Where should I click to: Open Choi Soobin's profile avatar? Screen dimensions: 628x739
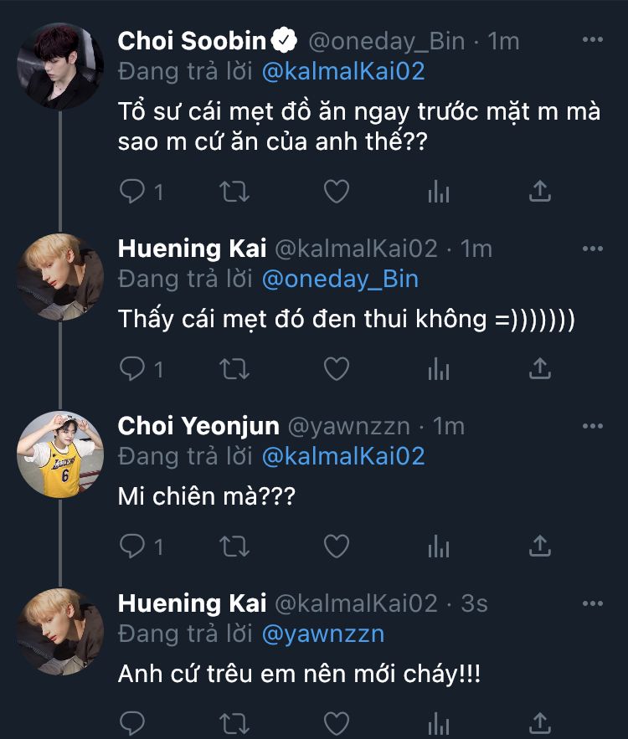60,67
